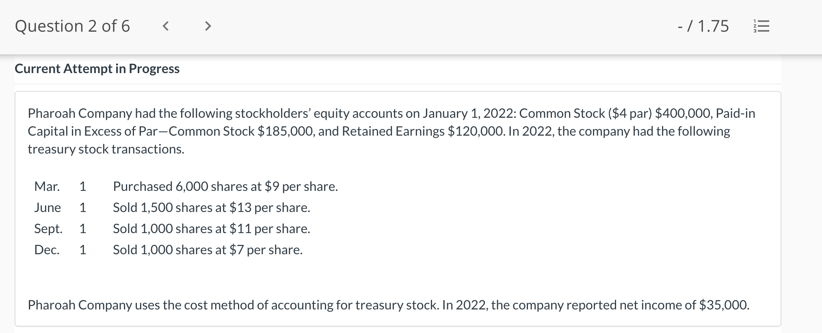This screenshot has width=822, height=333.
Task: Click the back chevron beside Question 2
Action: [x=166, y=26]
